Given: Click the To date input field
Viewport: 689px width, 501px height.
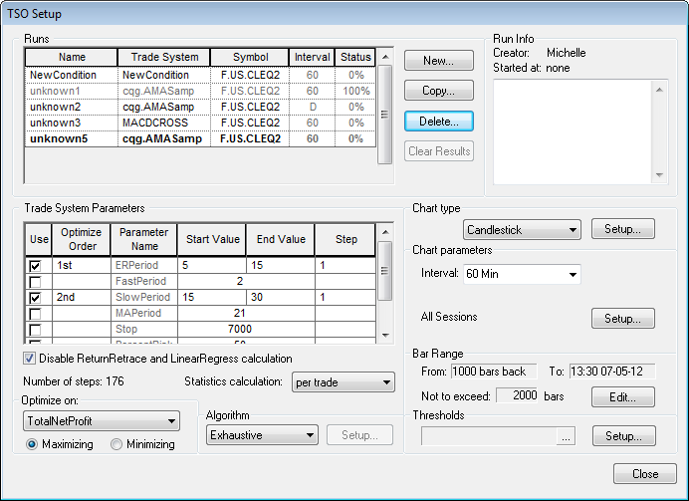Looking at the screenshot, I should pyautogui.click(x=612, y=372).
